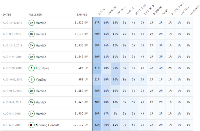Select Sanders' 20% cell in Morning Consult row
Viewport: 200px width, 131px height.
[x=106, y=125]
